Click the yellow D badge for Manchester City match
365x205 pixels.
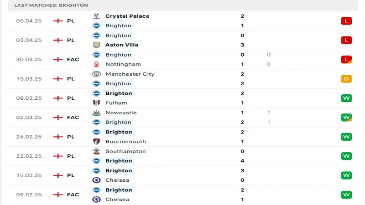pyautogui.click(x=346, y=79)
